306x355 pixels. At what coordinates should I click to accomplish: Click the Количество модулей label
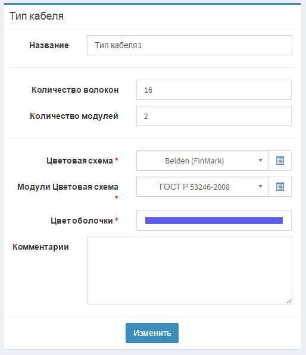(74, 116)
